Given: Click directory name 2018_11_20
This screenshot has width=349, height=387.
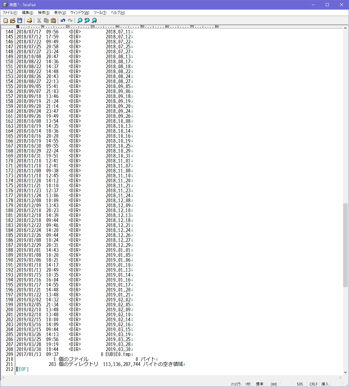Looking at the screenshot, I should click(118, 180).
